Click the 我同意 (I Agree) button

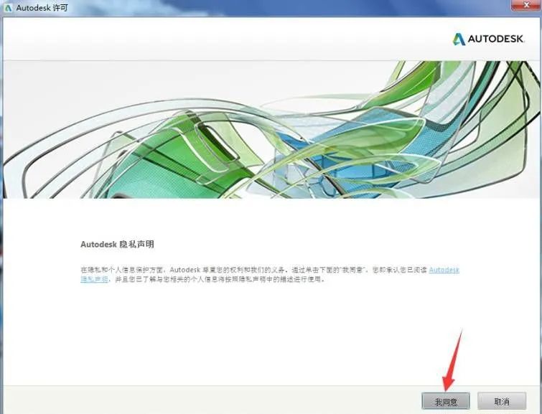point(446,402)
